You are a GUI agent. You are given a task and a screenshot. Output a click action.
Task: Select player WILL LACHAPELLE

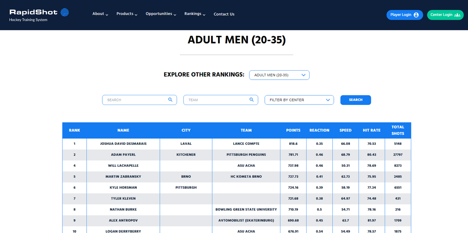123,165
